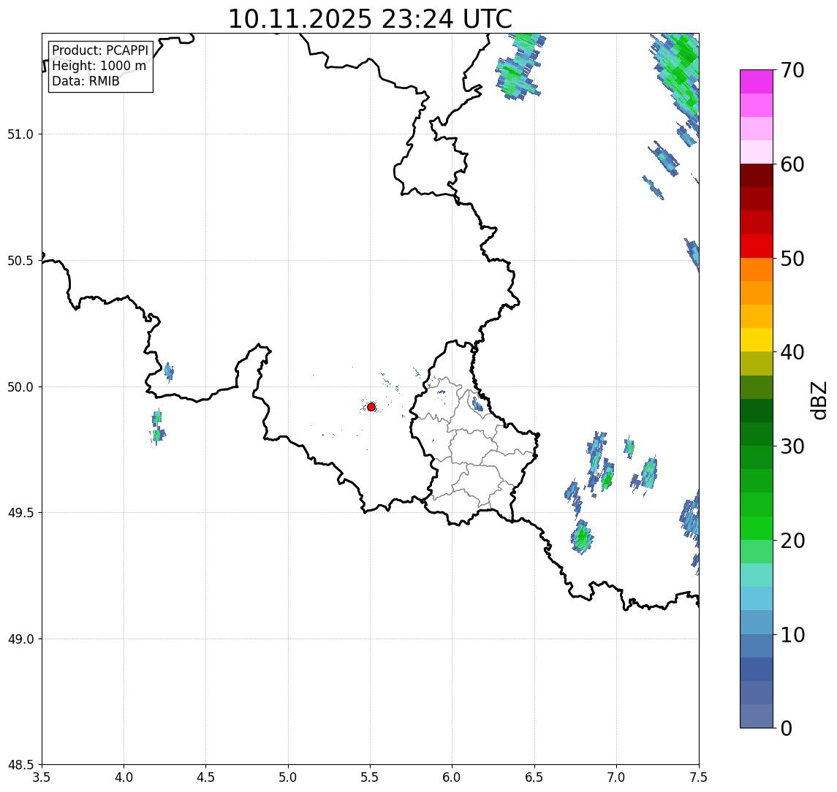This screenshot has height=792, width=837.
Task: Click colorbar tick label 40
Action: pos(792,352)
